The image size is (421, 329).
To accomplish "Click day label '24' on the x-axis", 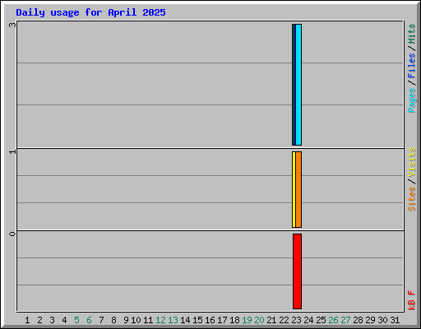I will [308, 320].
